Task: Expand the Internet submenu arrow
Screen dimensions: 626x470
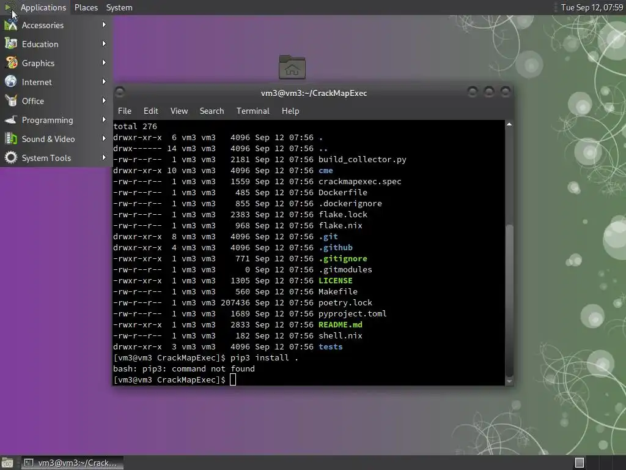Action: [x=104, y=81]
